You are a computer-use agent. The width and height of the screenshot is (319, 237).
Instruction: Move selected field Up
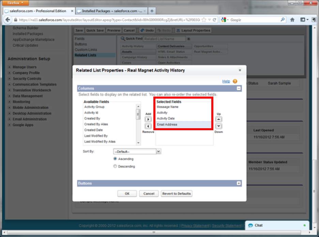pos(218,119)
